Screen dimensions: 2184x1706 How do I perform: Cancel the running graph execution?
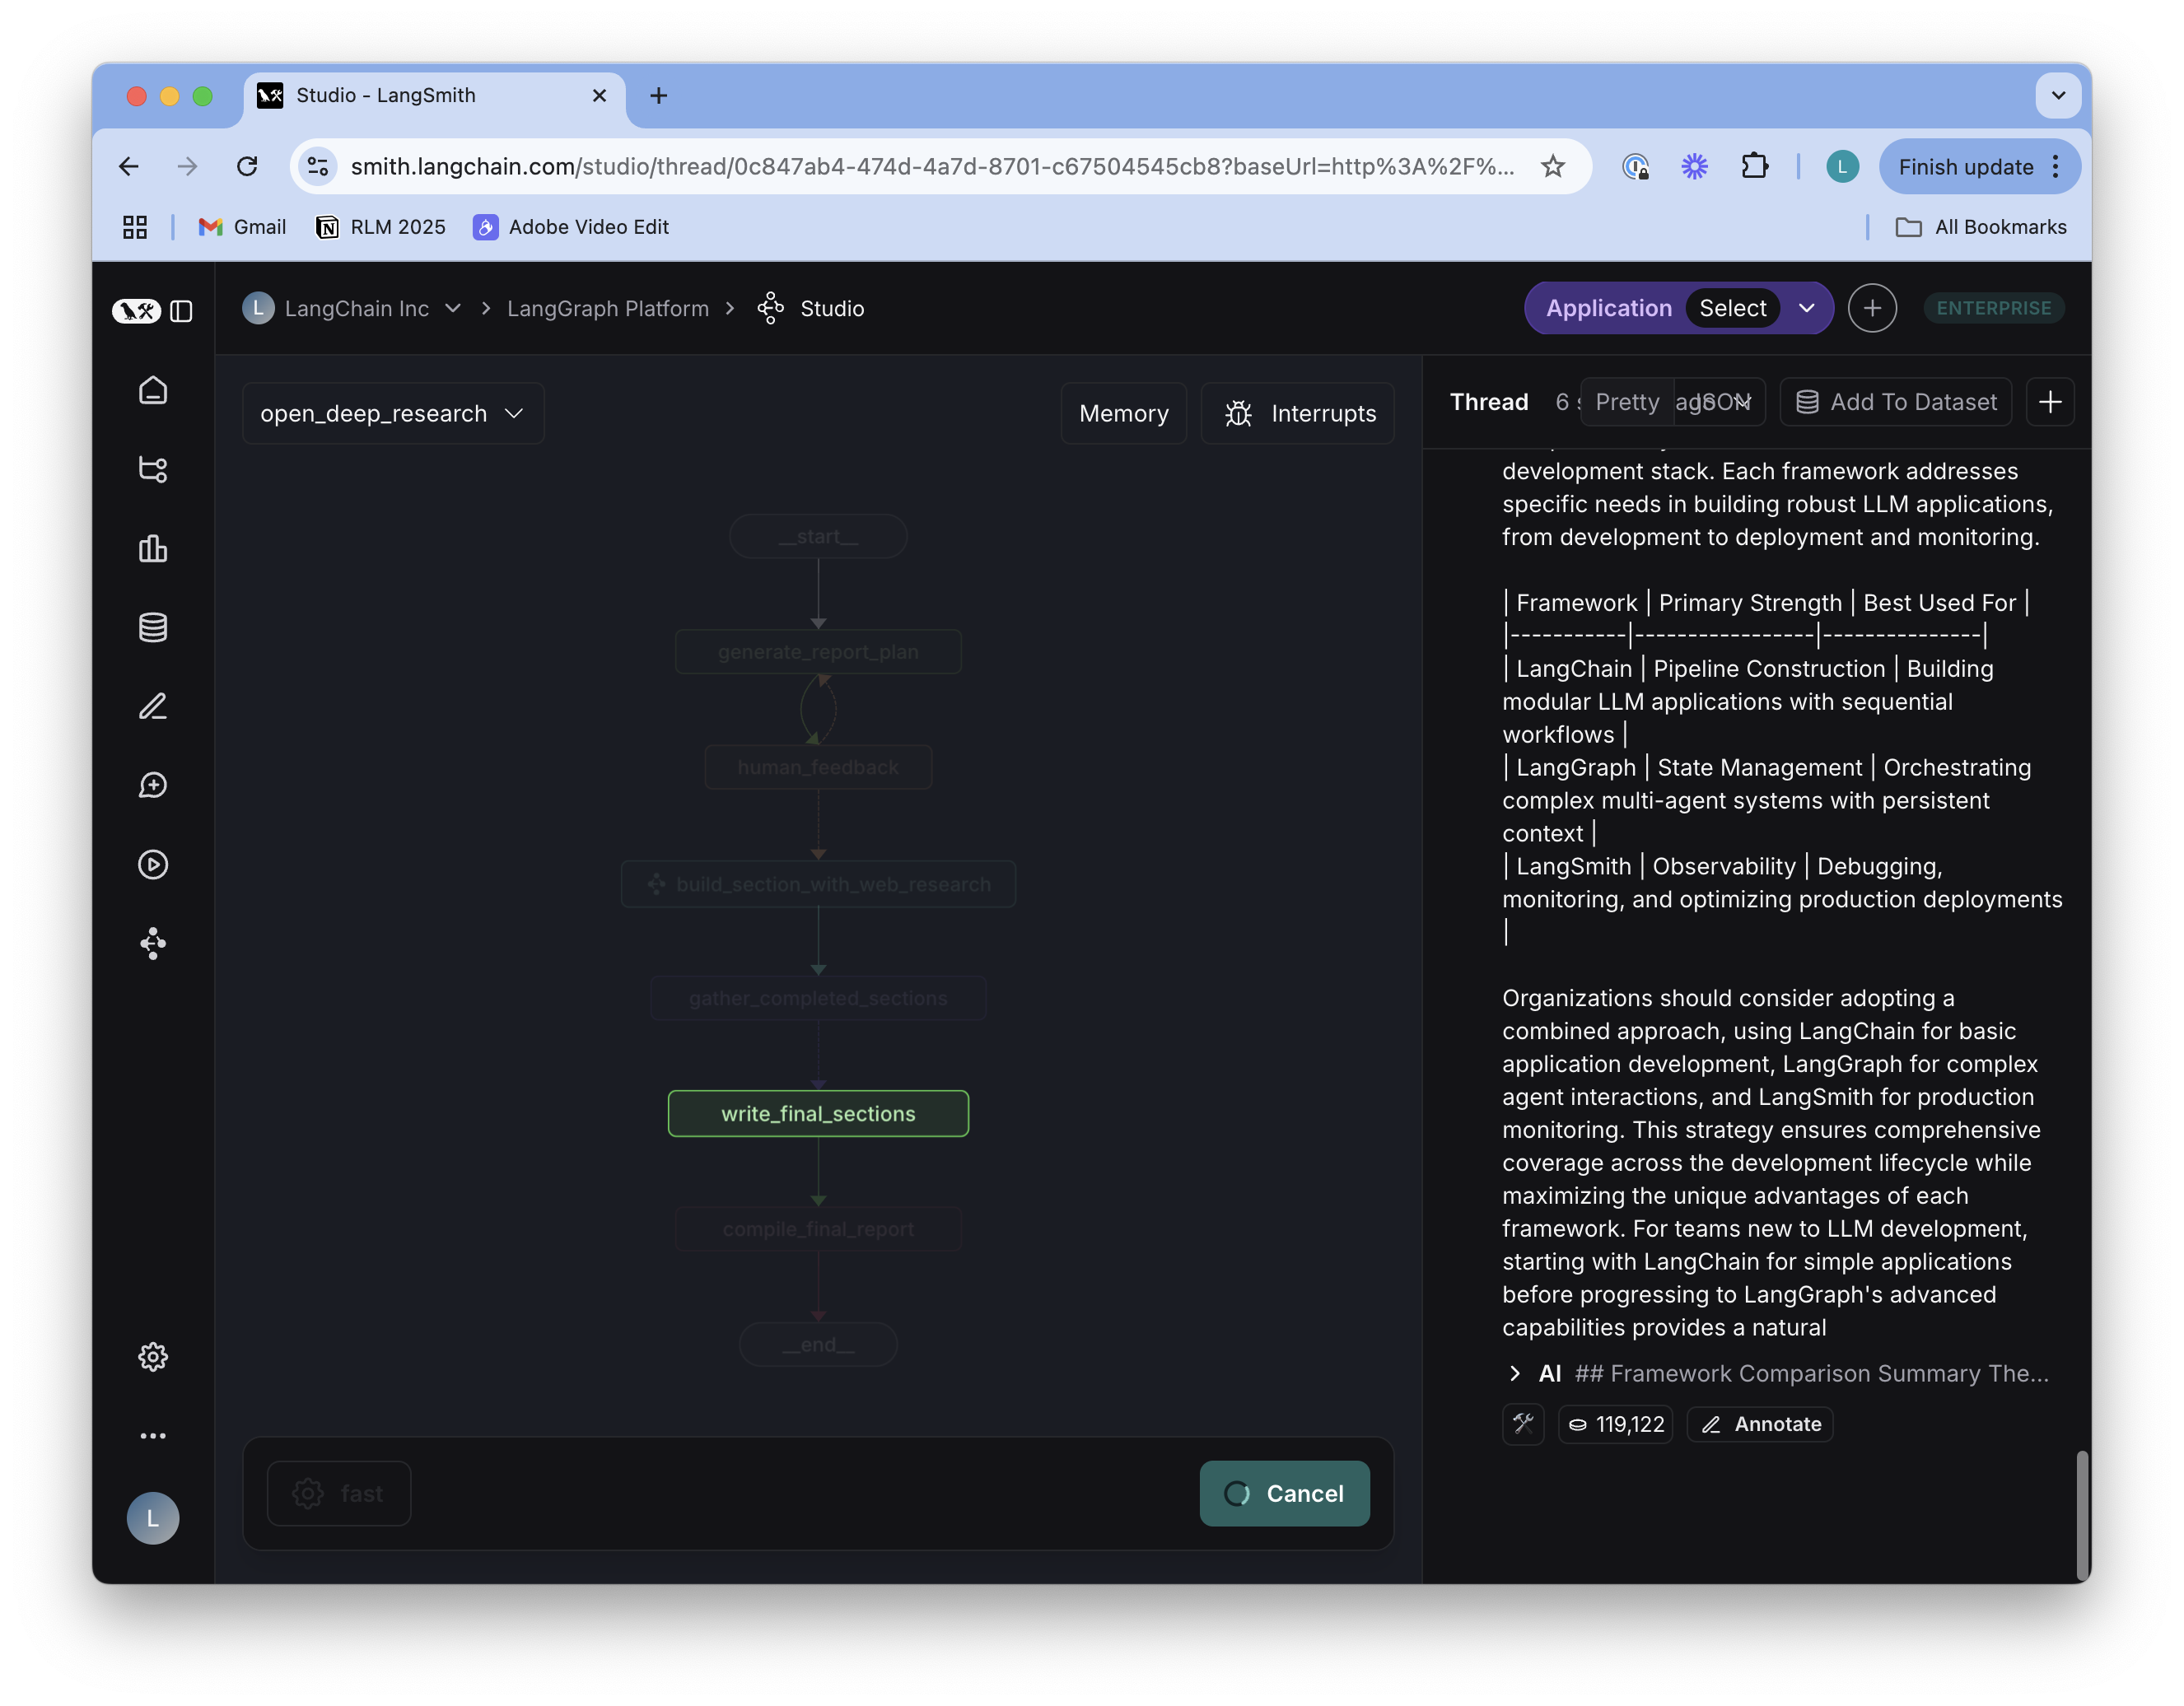[1284, 1493]
